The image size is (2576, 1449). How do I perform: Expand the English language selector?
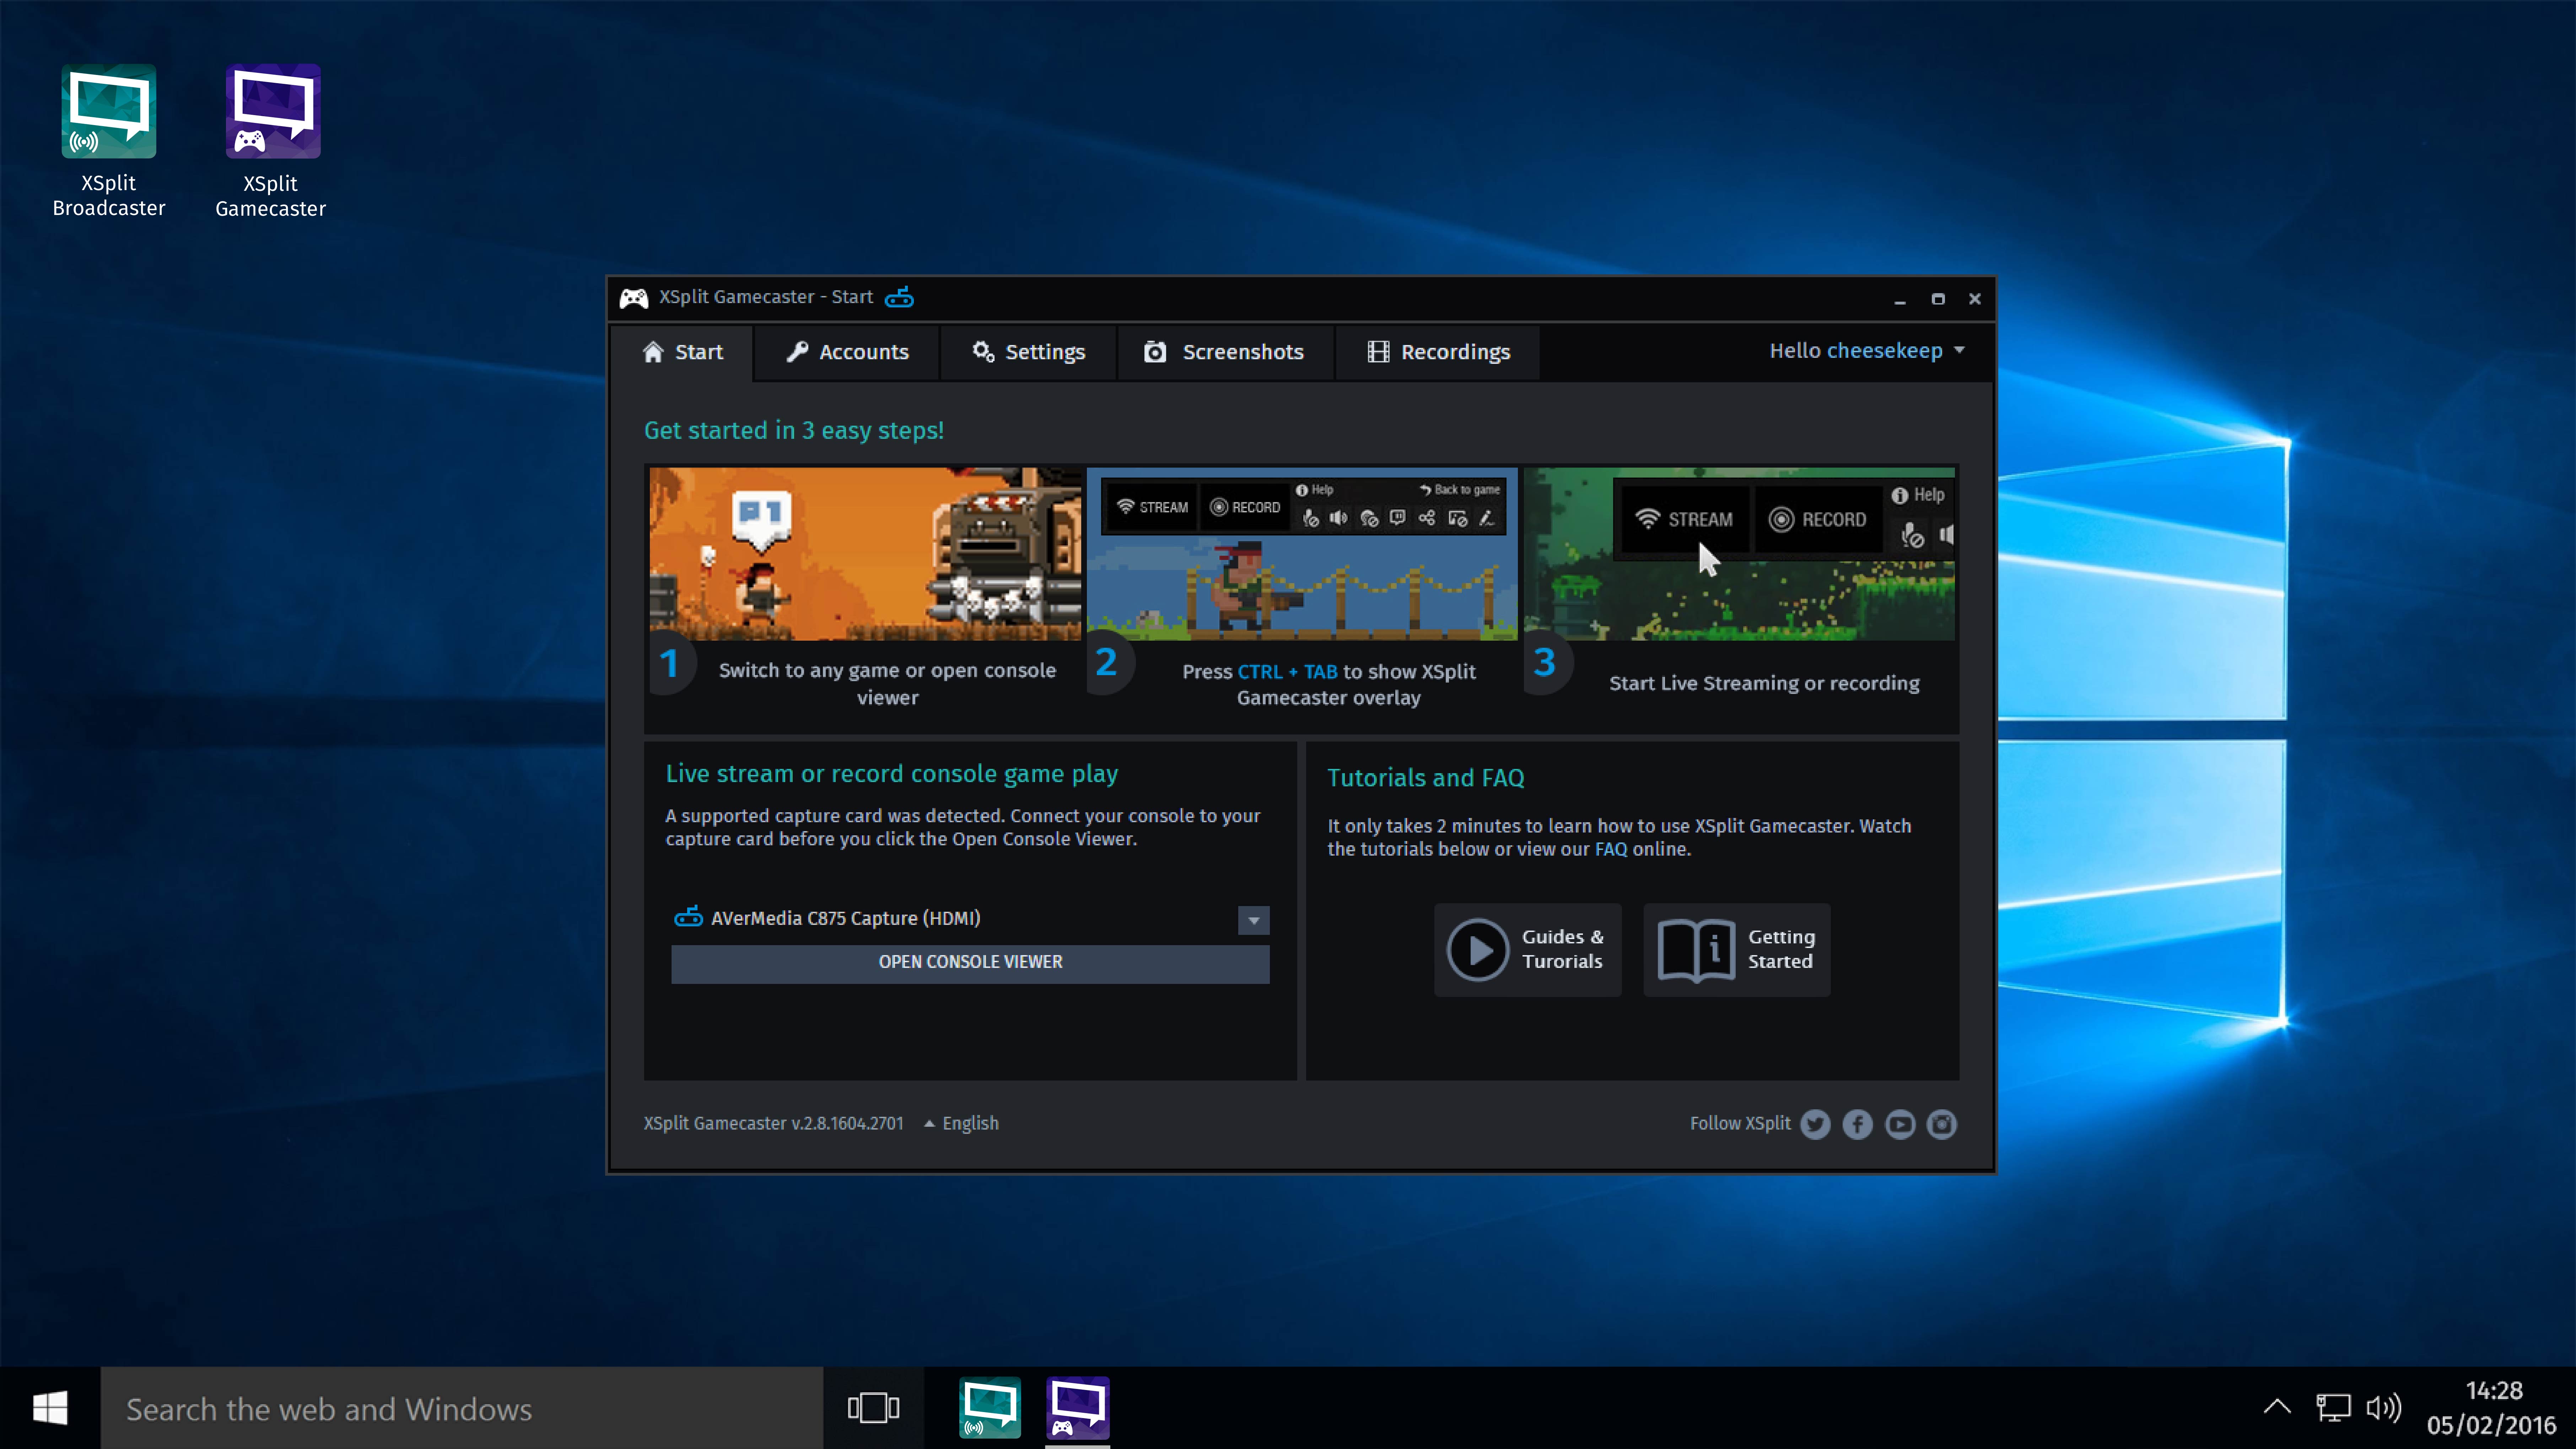961,1123
